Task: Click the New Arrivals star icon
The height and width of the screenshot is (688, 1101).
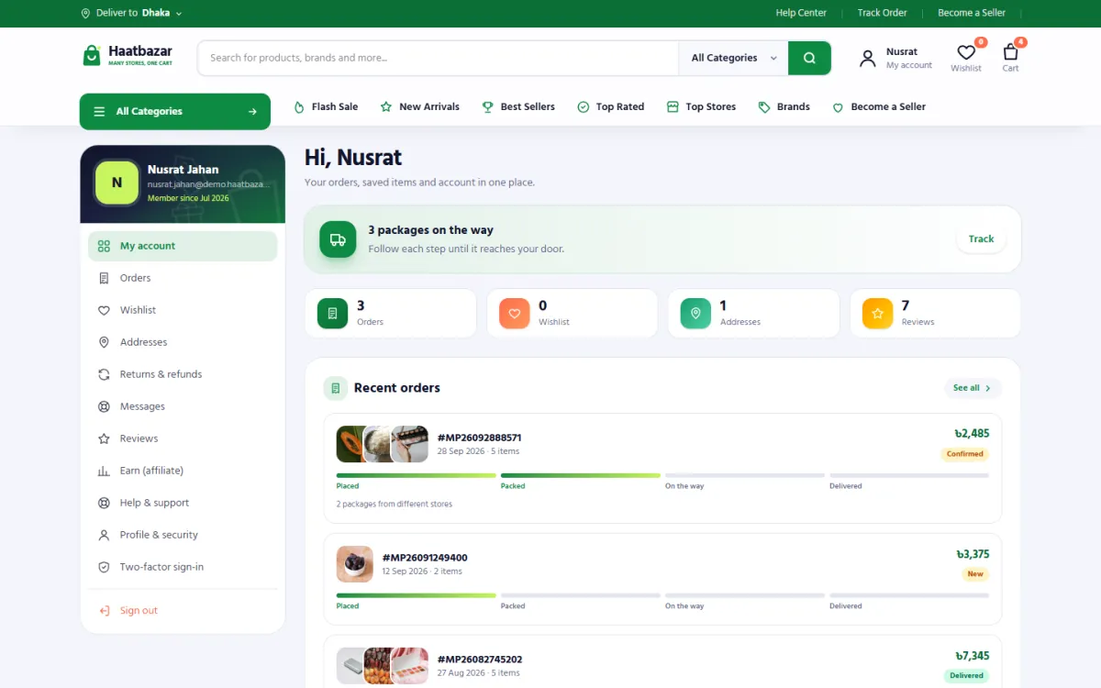Action: 386,107
